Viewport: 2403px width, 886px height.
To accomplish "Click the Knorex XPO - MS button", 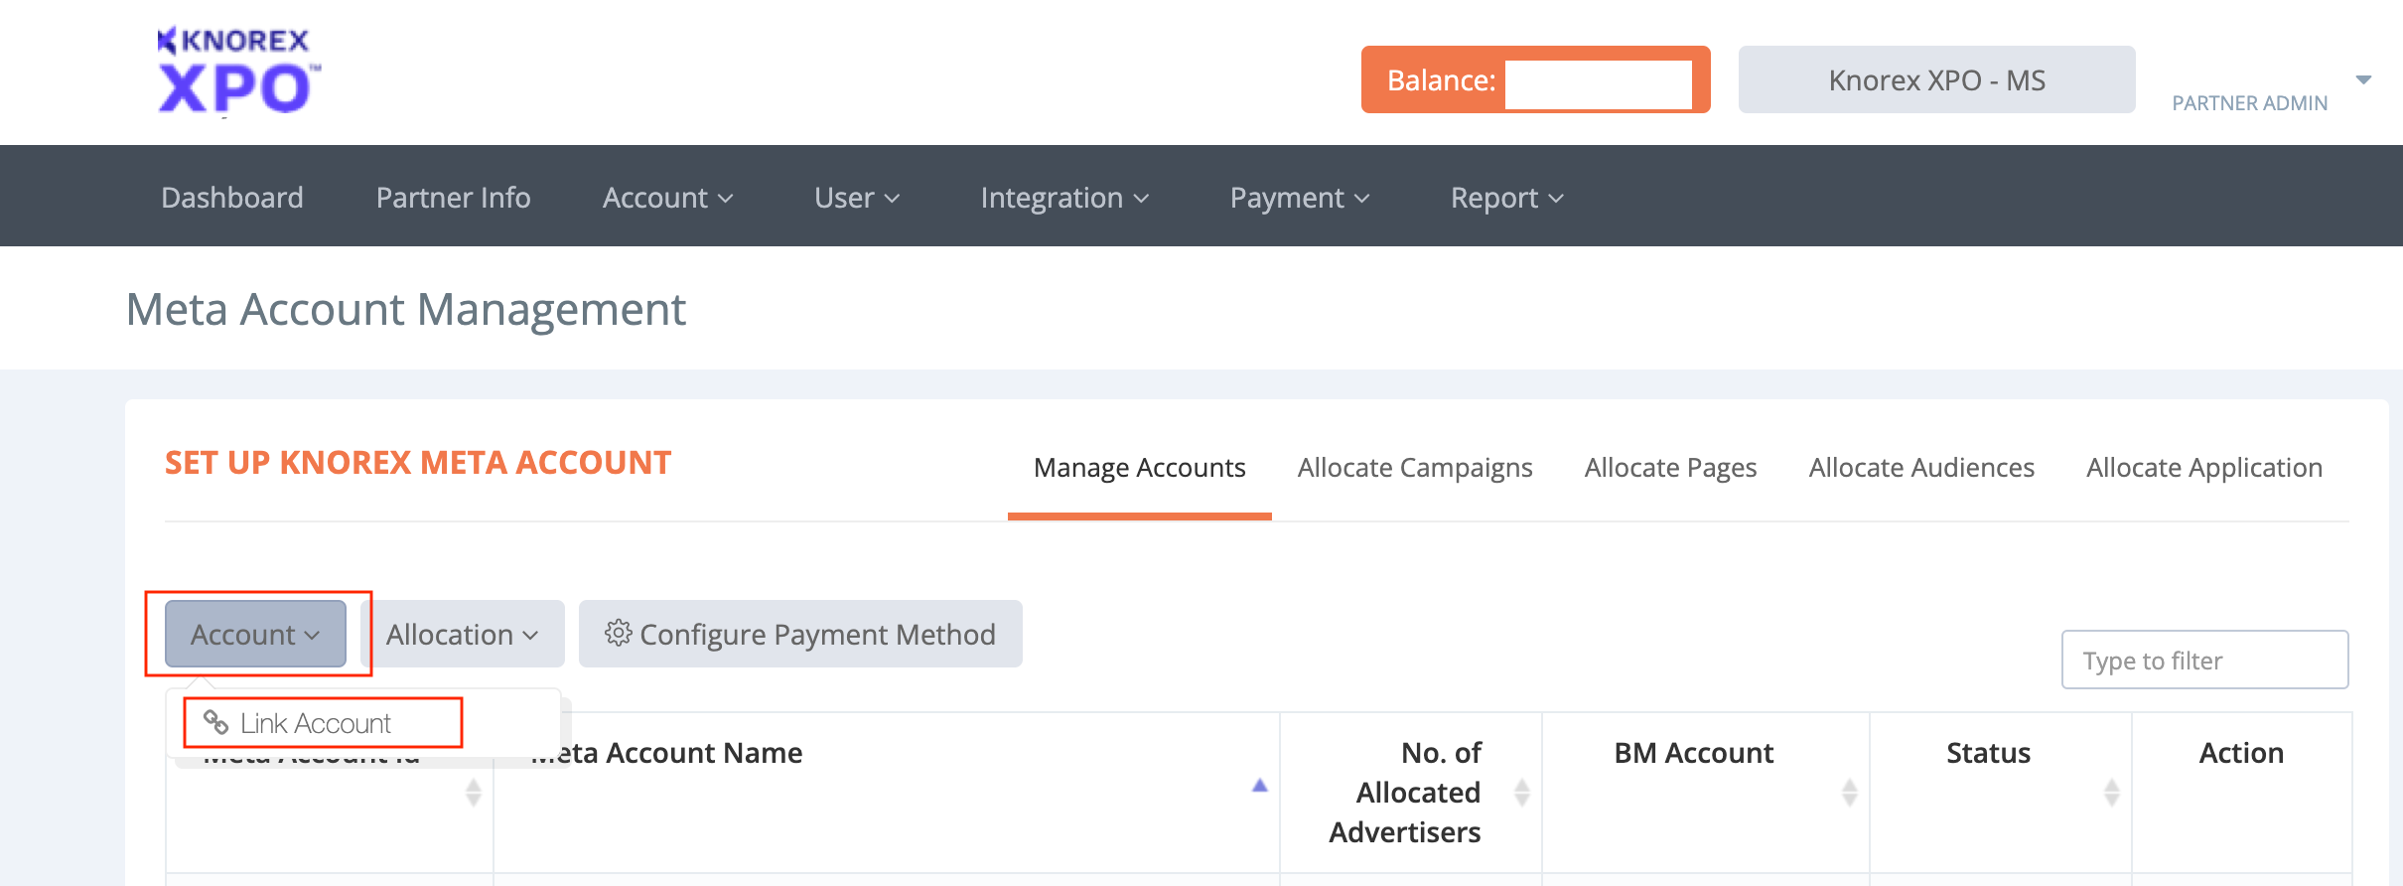I will [x=1936, y=80].
